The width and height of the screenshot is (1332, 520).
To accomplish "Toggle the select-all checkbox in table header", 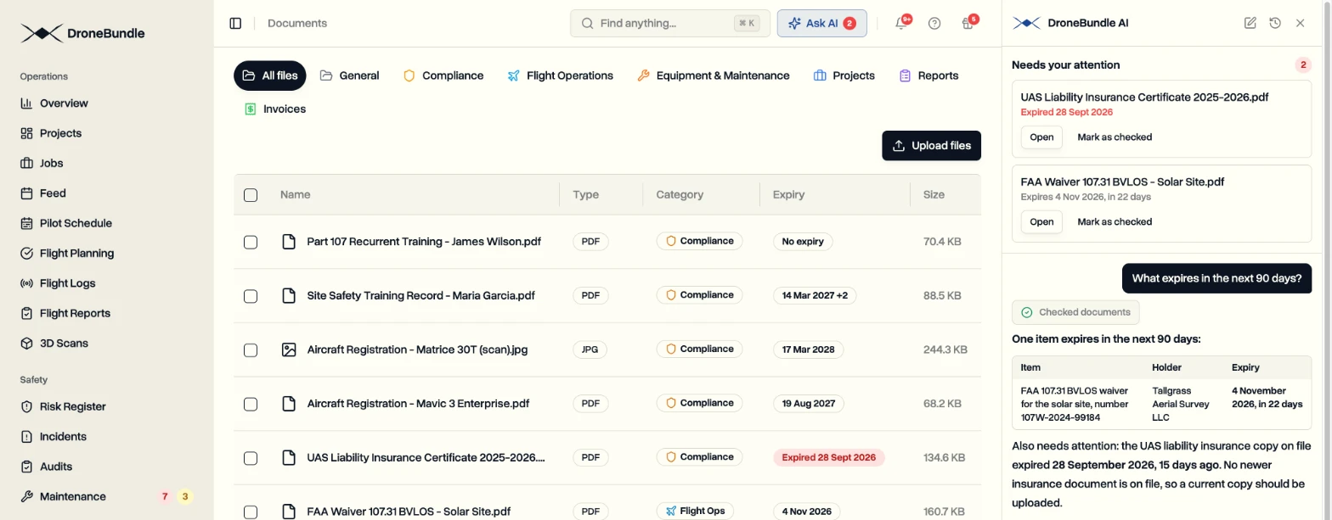I will (251, 195).
